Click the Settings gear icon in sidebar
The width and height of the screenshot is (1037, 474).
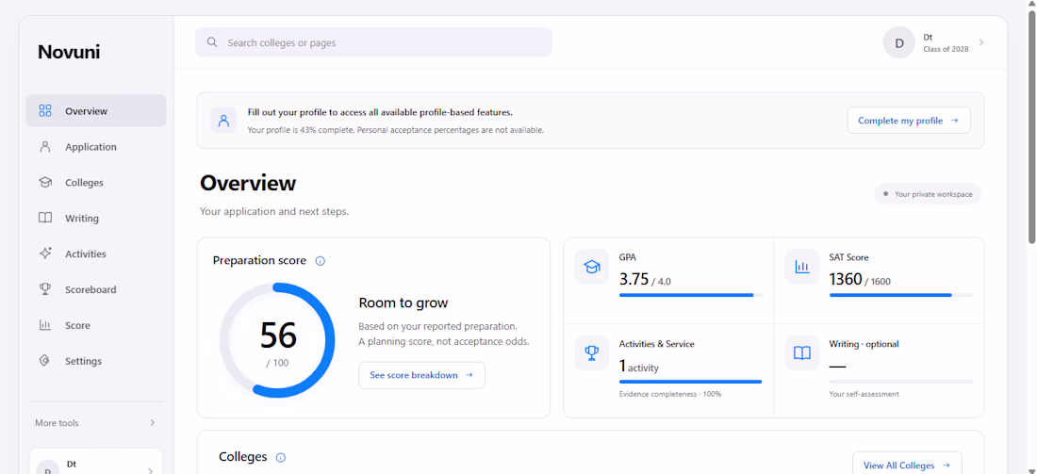pyautogui.click(x=45, y=361)
